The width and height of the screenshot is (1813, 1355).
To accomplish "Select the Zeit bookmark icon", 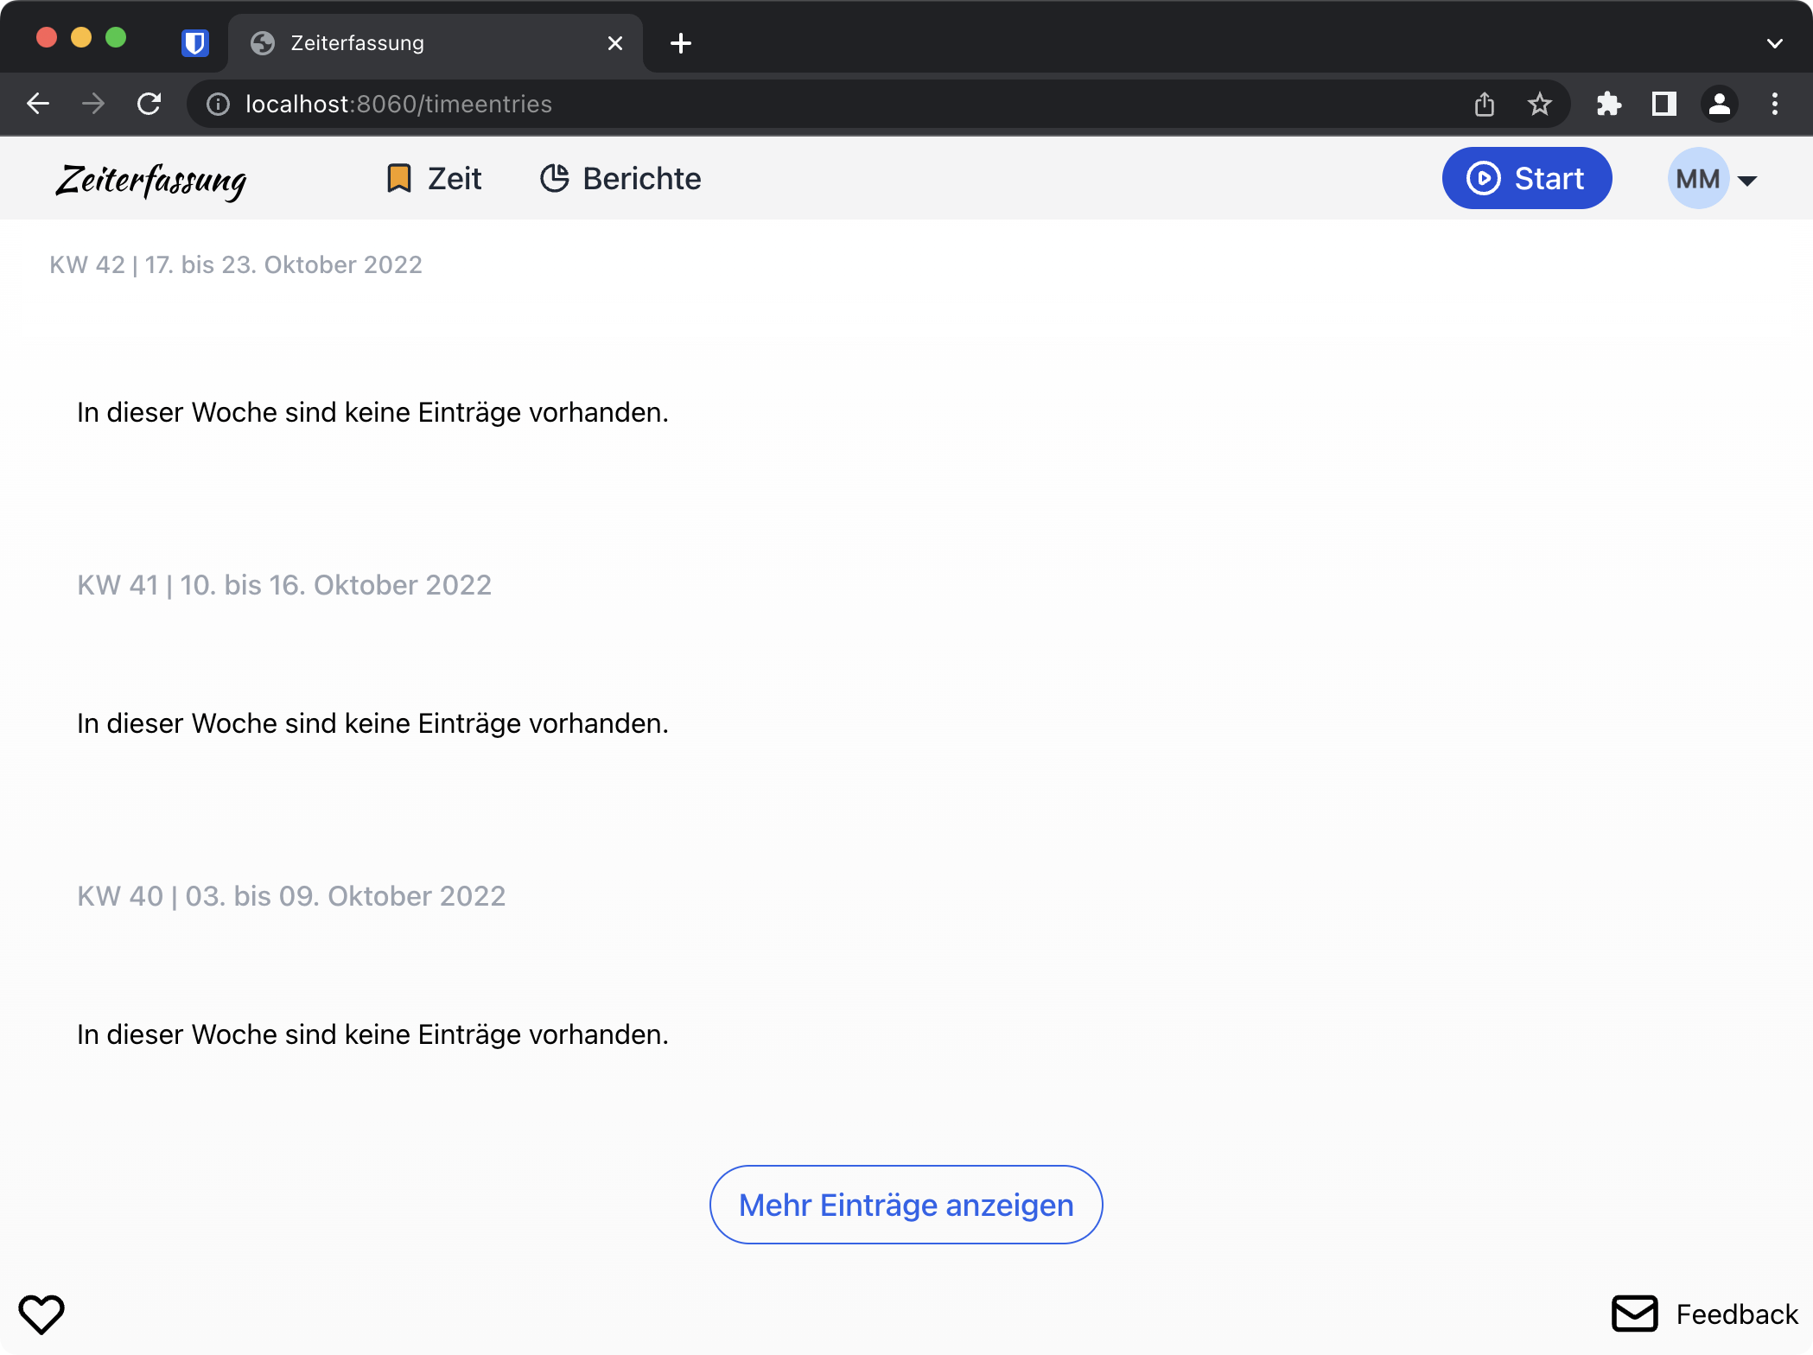I will point(398,178).
